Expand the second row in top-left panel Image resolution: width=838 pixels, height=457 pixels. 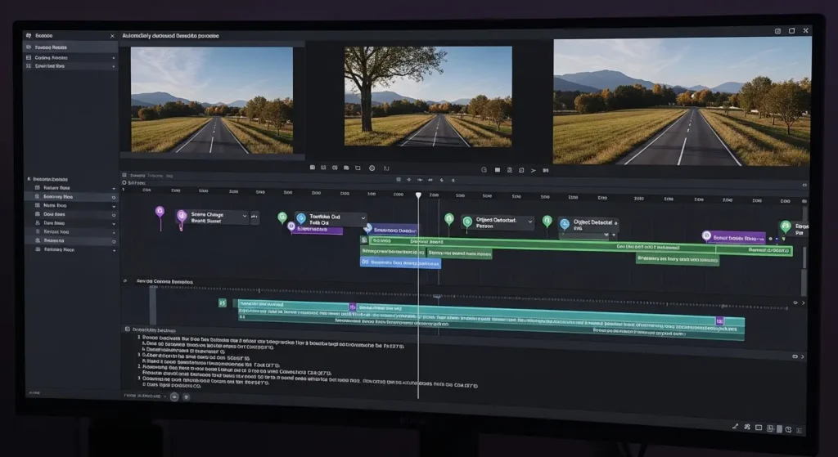pos(113,58)
